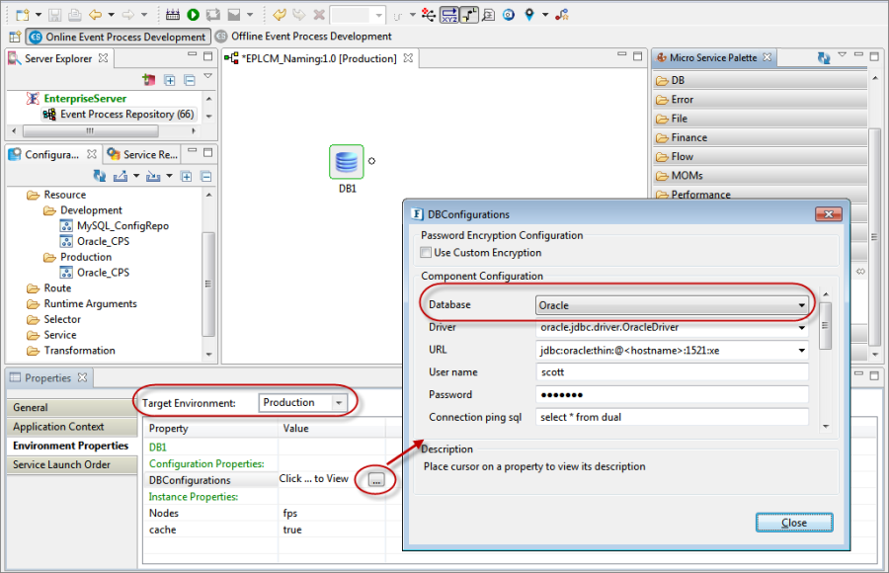889x573 pixels.
Task: Select Oracle_CPS under Production folder
Action: 103,273
